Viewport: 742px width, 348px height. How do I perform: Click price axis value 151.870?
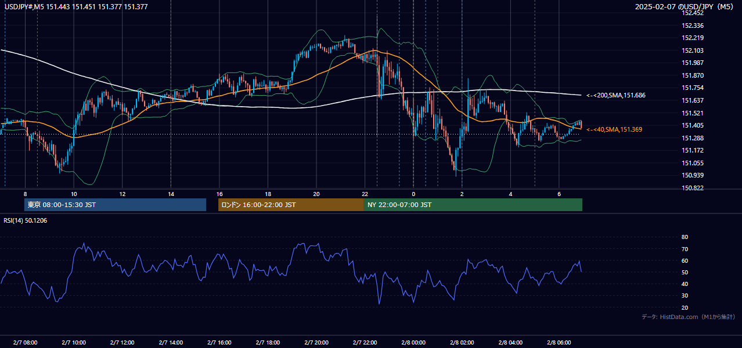pyautogui.click(x=693, y=75)
